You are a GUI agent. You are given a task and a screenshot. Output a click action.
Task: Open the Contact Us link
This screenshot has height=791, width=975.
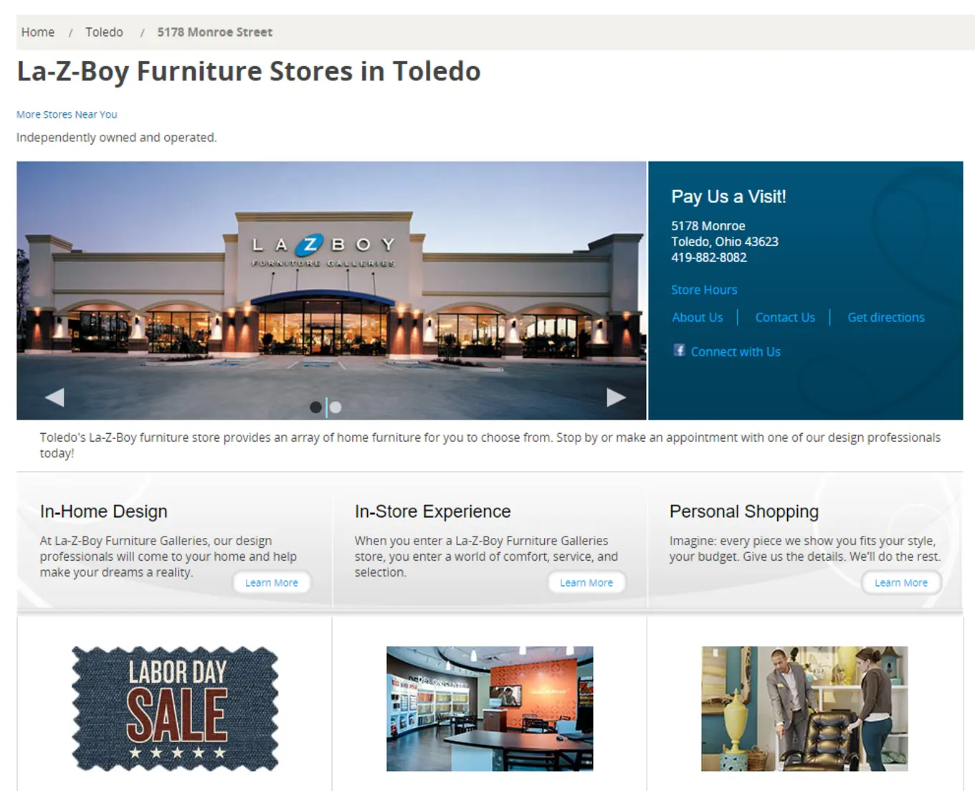point(785,317)
